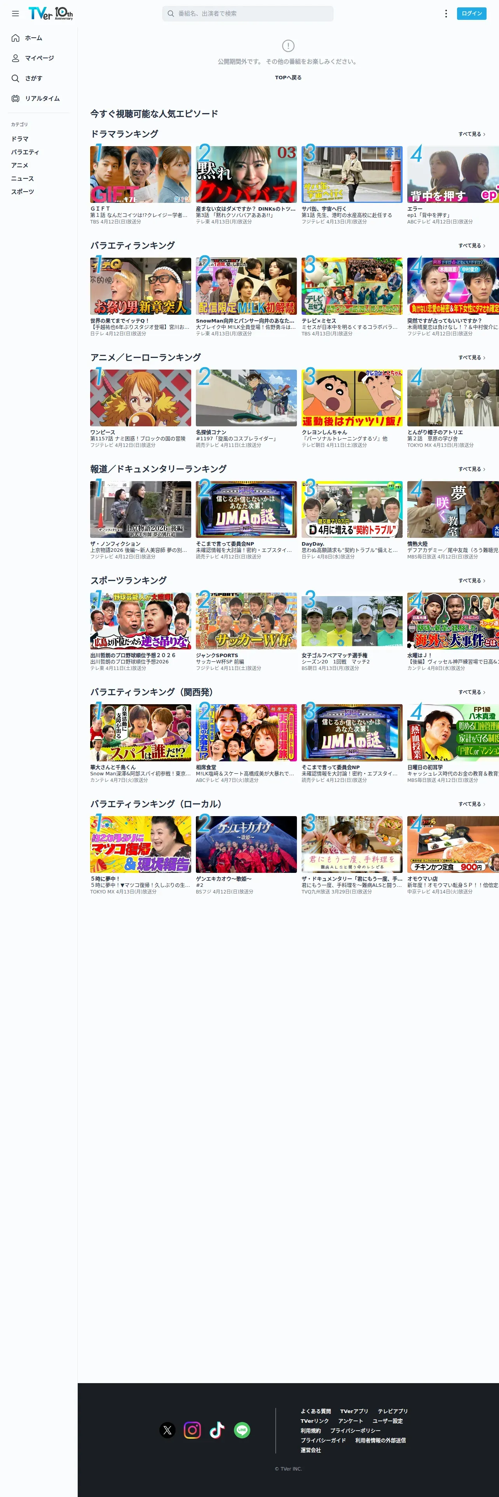Viewport: 499px width, 1497px height.
Task: Select ホーム in the sidebar
Action: (34, 38)
